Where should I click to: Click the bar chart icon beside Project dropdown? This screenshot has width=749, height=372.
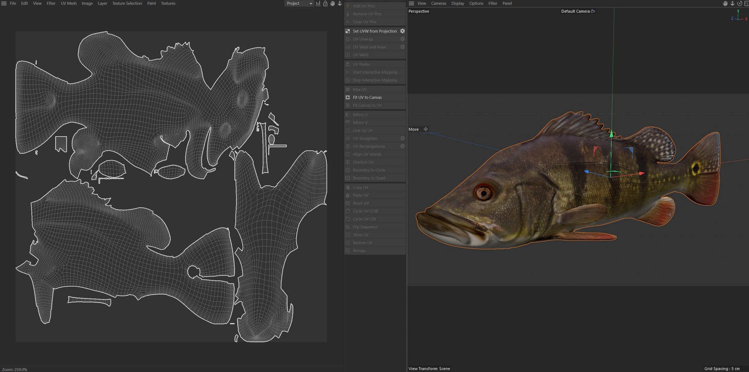coord(318,4)
